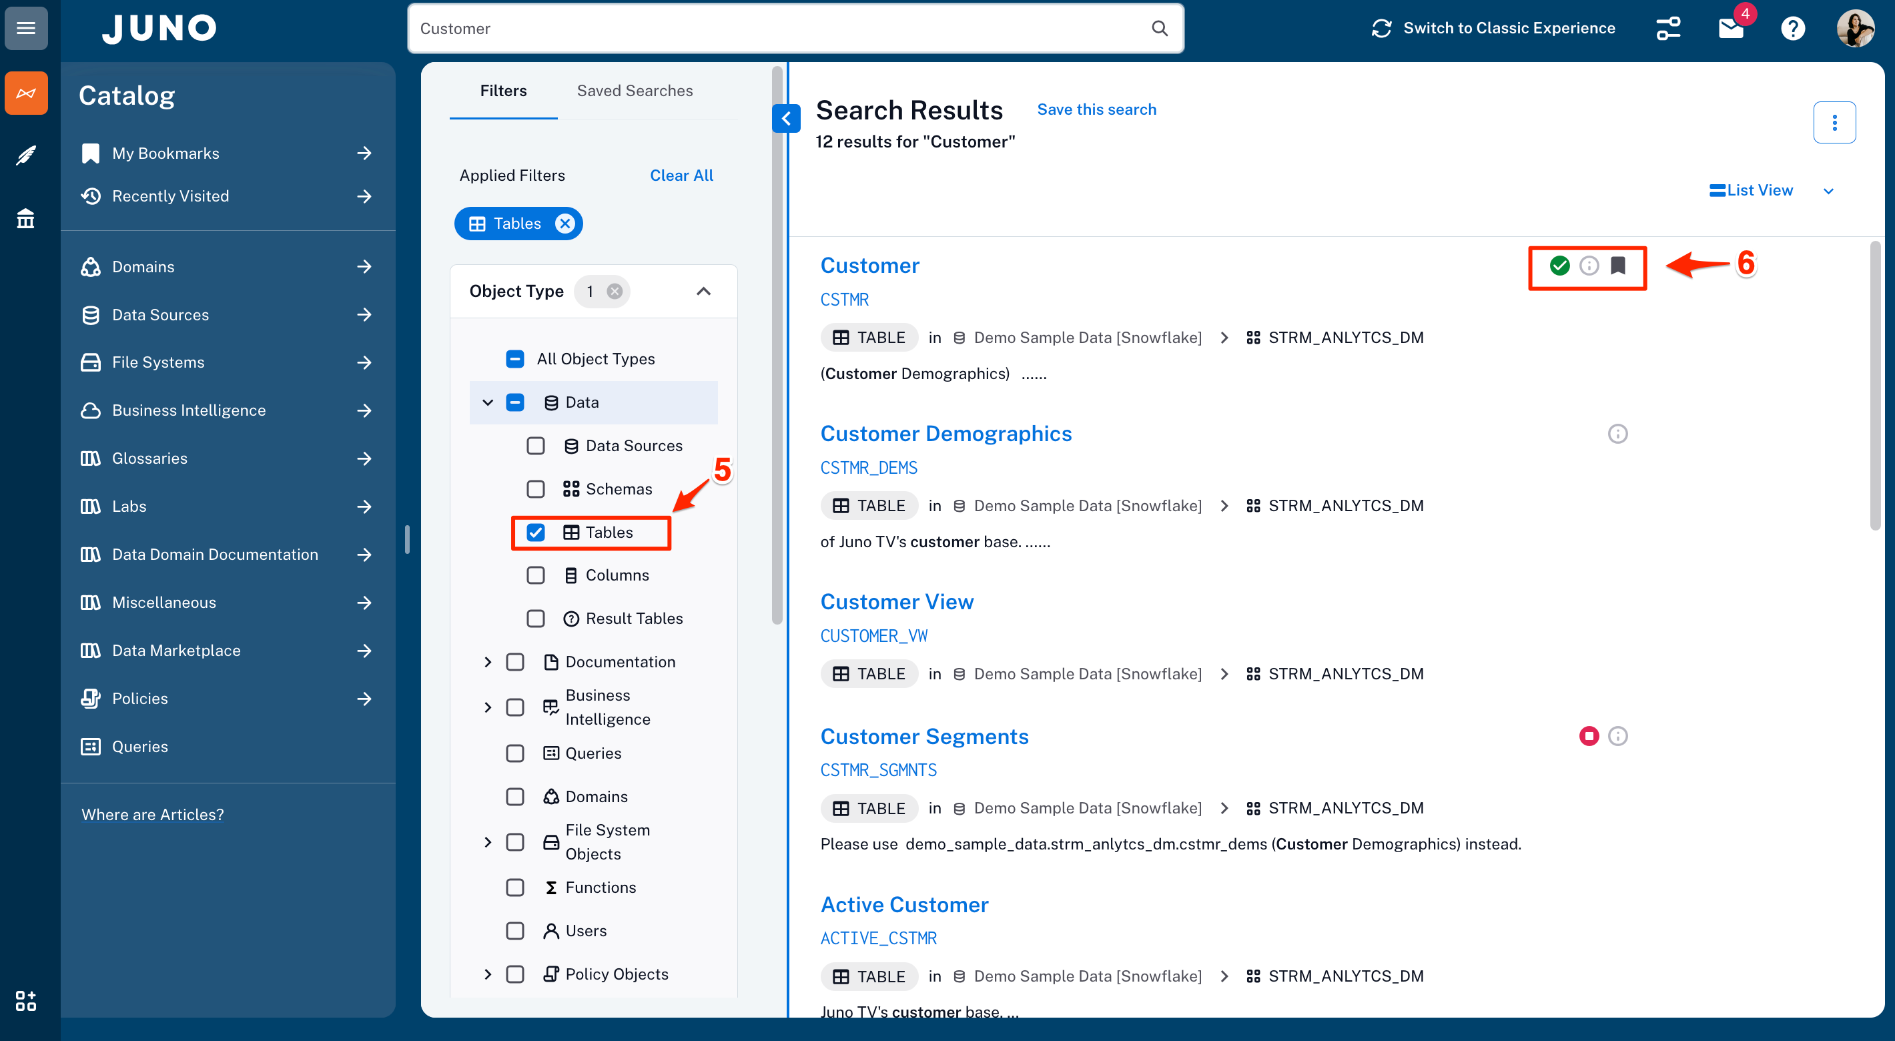Click the red deprecation icon on Customer Segments

coord(1588,735)
